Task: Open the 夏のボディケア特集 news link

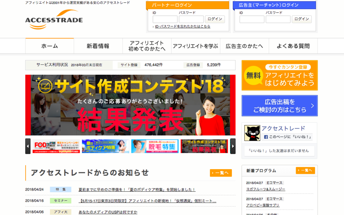Action: (137, 190)
